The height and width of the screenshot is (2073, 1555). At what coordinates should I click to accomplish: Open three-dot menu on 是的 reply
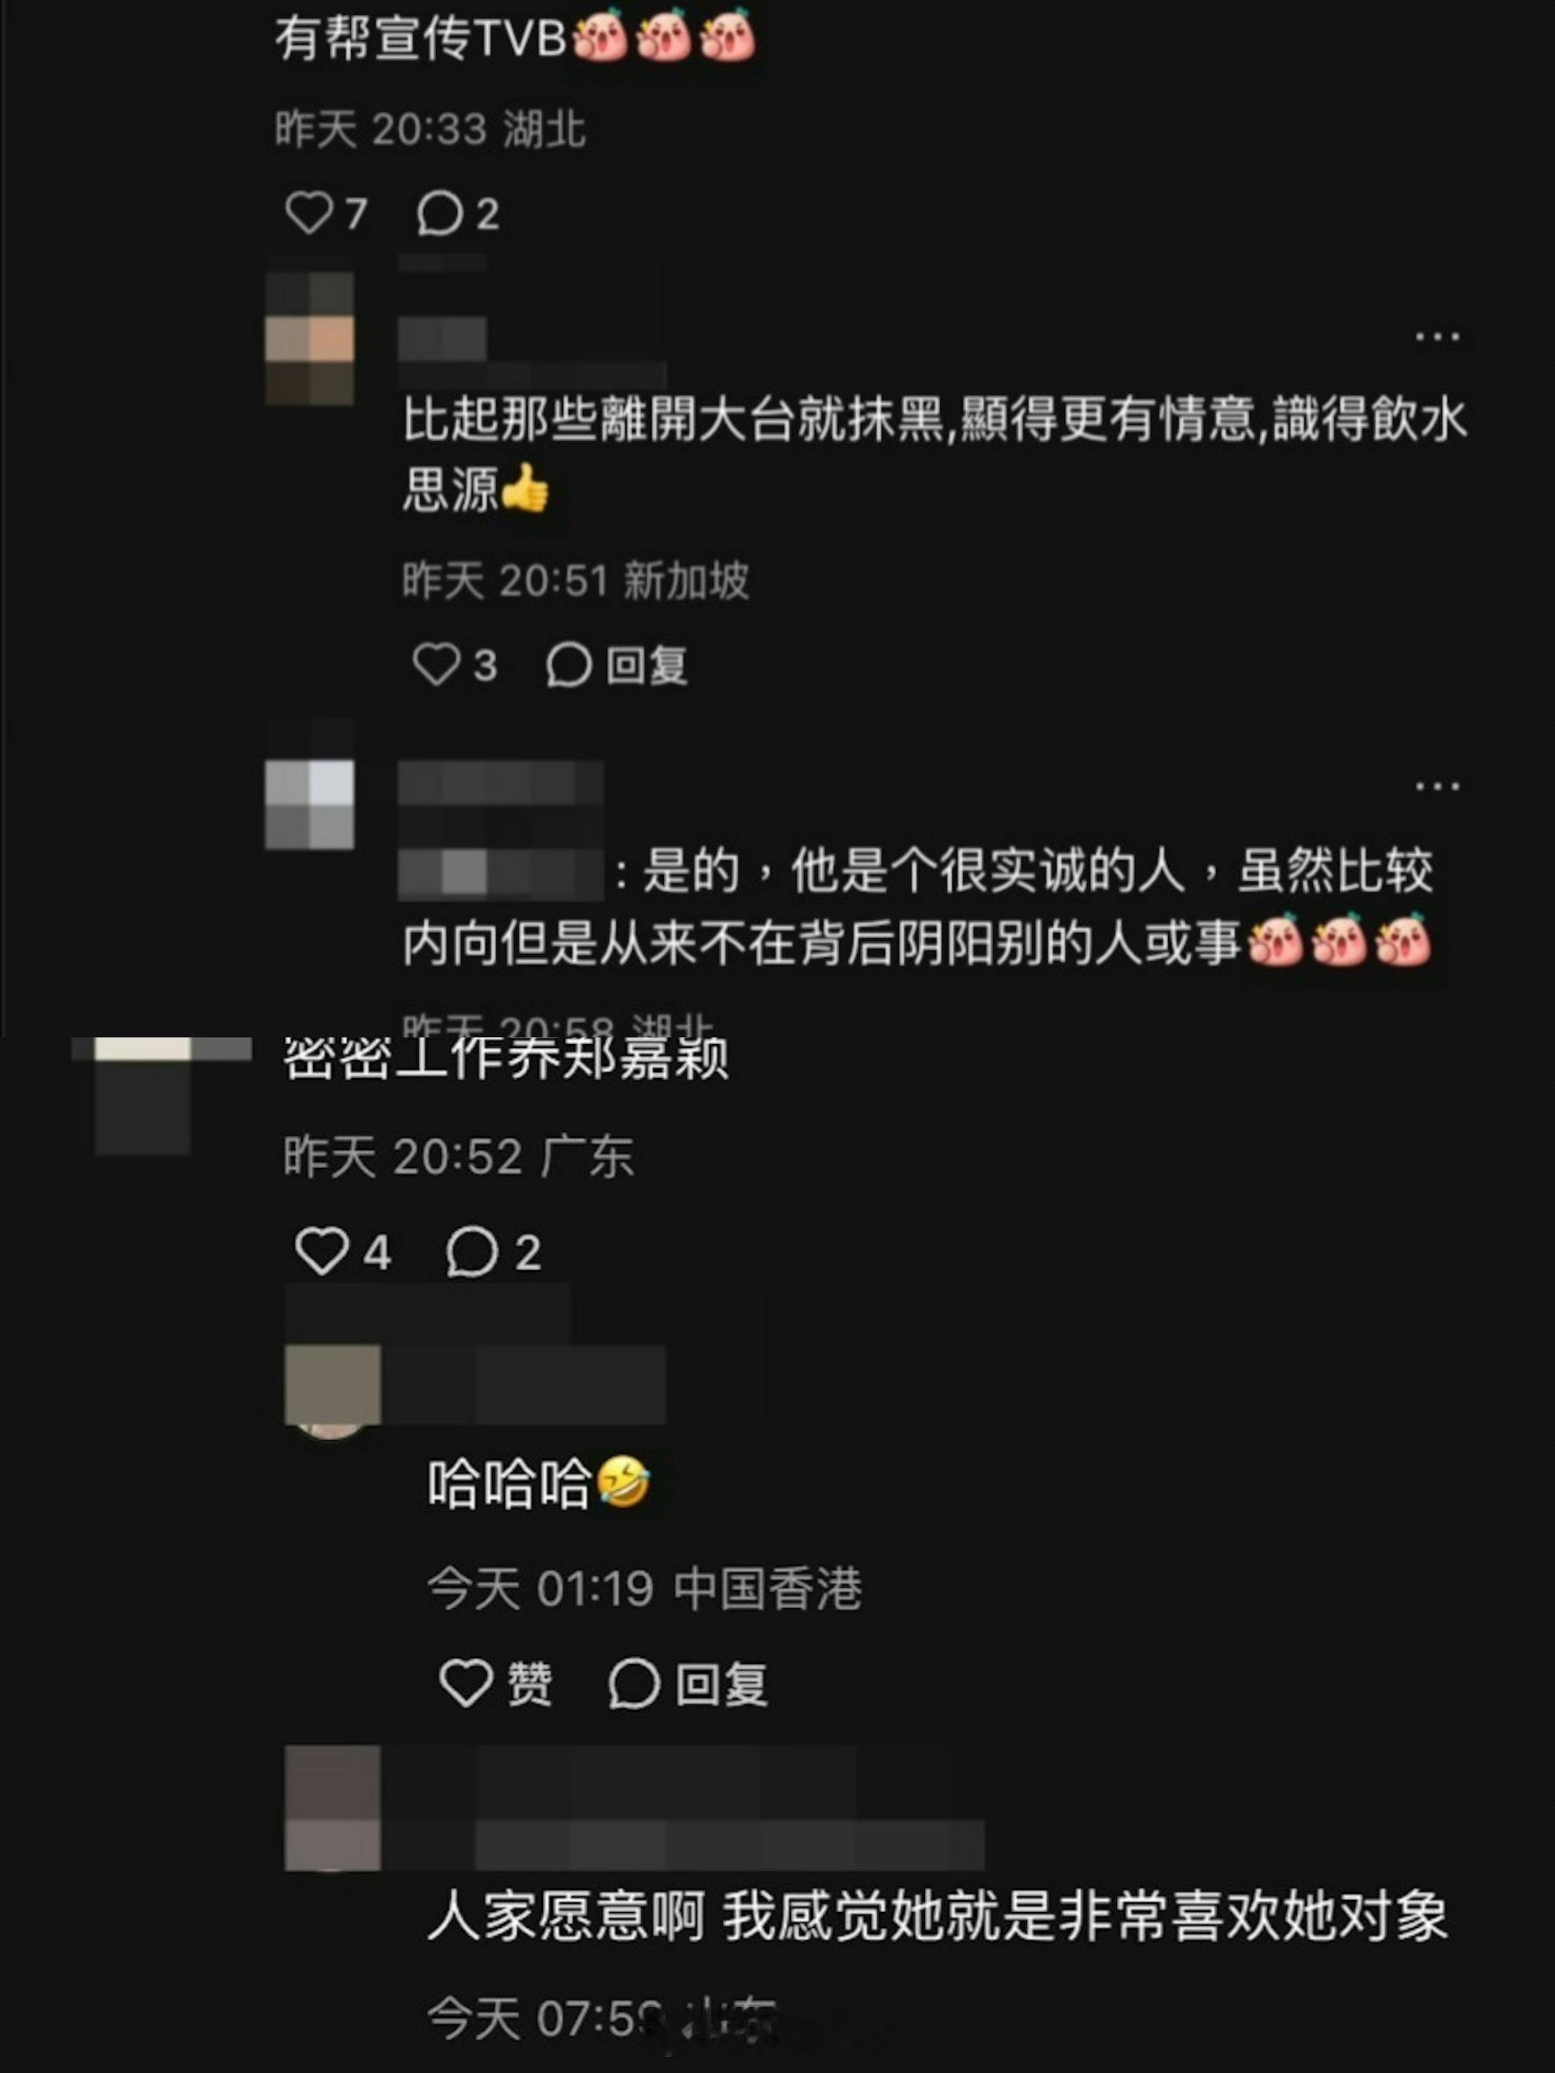[x=1437, y=786]
